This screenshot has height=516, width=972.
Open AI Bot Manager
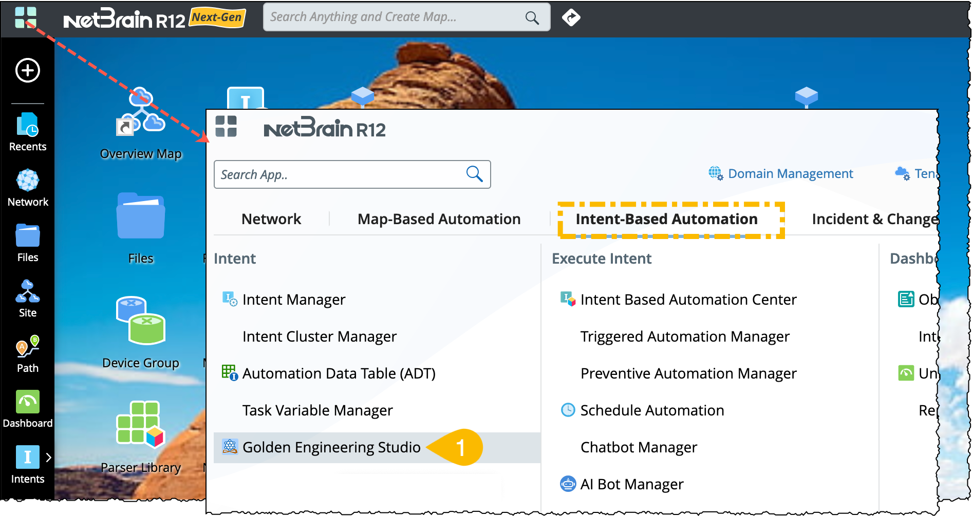[x=632, y=484]
